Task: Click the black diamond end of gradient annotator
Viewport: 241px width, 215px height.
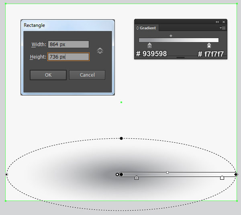Action: [x=236, y=174]
